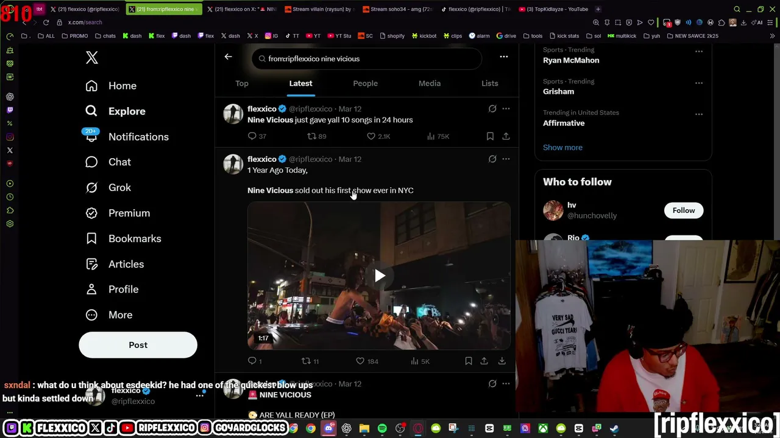
Task: Open more menu on the 'ARE YALL READY' post
Action: click(x=506, y=384)
